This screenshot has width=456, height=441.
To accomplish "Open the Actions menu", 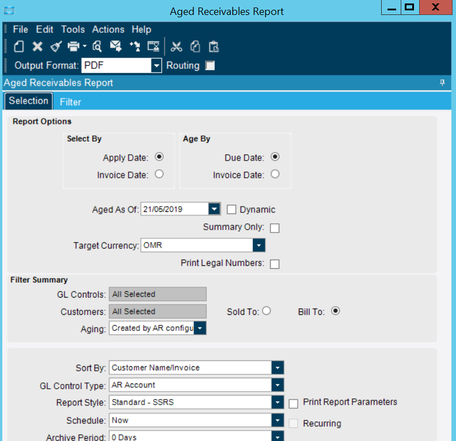I will click(108, 29).
